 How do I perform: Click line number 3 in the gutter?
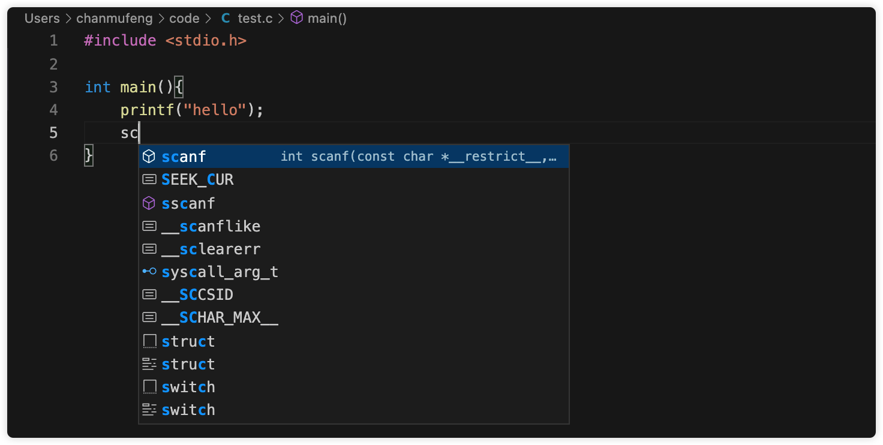[54, 87]
